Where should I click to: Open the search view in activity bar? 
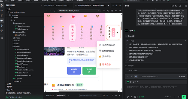(x=2, y=10)
